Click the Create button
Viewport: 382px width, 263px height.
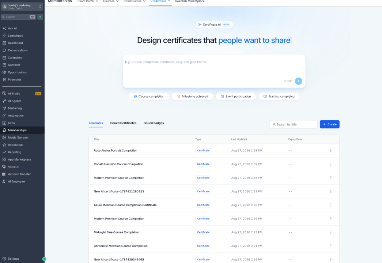pyautogui.click(x=330, y=124)
